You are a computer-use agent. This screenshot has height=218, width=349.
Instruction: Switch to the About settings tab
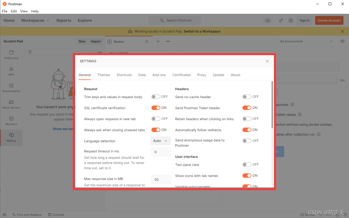click(x=236, y=75)
